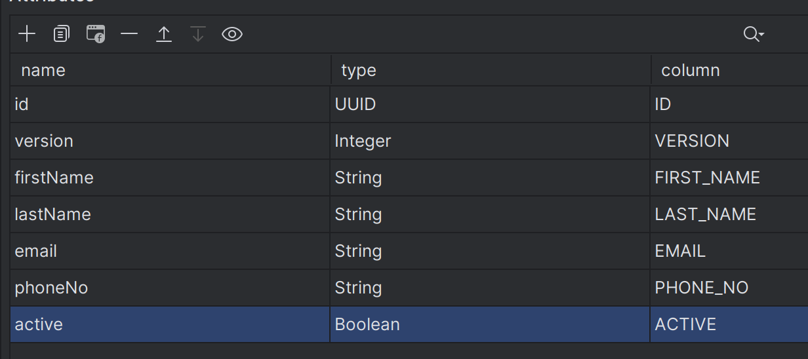Sort by the name column header

pyautogui.click(x=171, y=70)
